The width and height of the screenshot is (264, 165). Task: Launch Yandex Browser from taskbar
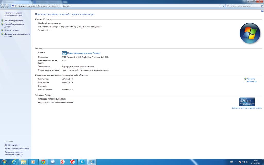72,162
